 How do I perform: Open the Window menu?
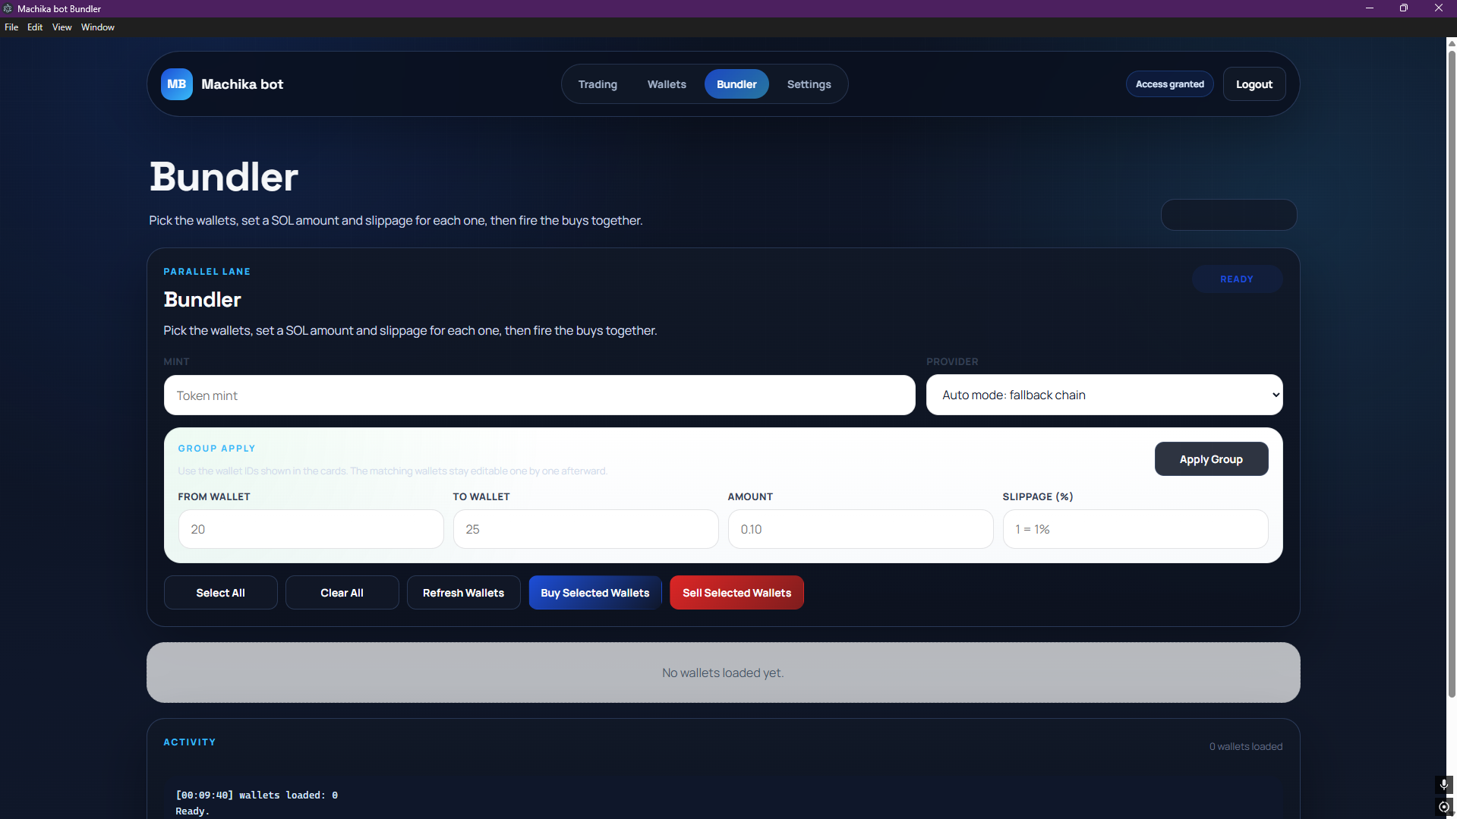click(98, 27)
